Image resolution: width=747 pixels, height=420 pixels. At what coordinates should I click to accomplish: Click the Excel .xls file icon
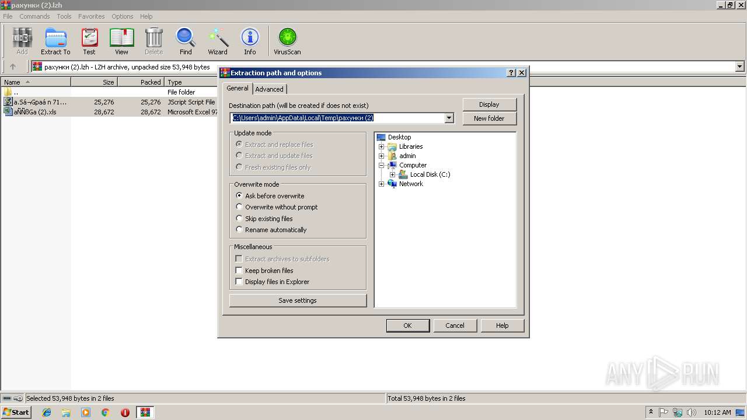point(8,111)
